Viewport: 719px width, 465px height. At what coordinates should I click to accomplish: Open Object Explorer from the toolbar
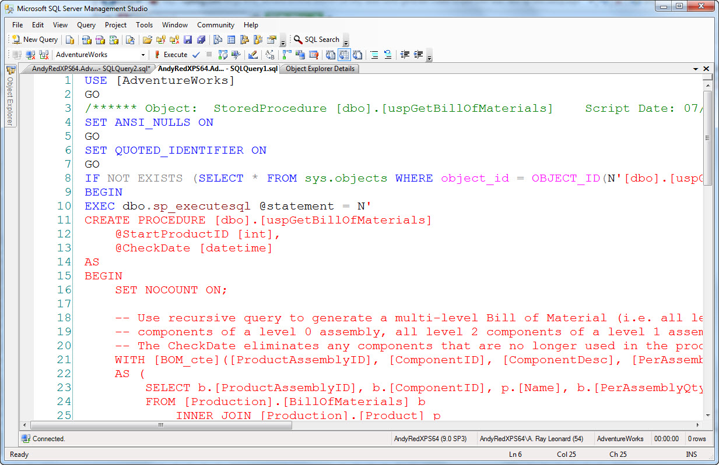(245, 40)
